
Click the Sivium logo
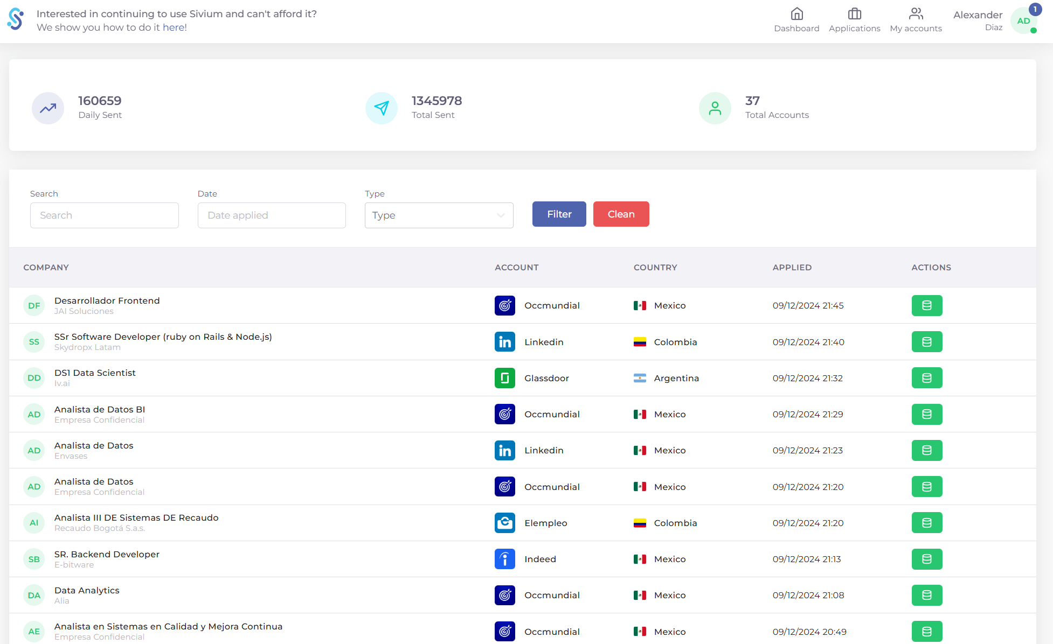click(x=16, y=19)
